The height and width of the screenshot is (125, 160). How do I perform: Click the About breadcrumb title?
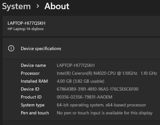click(57, 6)
